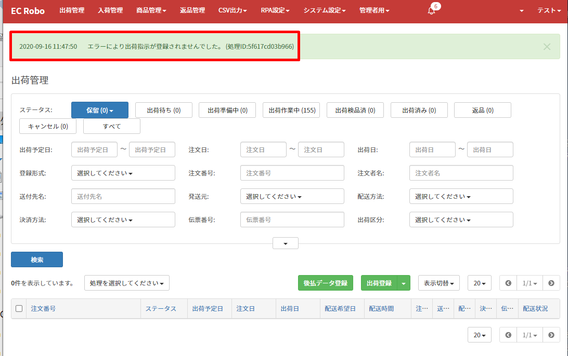The width and height of the screenshot is (568, 356).
Task: Open 入荷管理 in the navbar
Action: (110, 10)
